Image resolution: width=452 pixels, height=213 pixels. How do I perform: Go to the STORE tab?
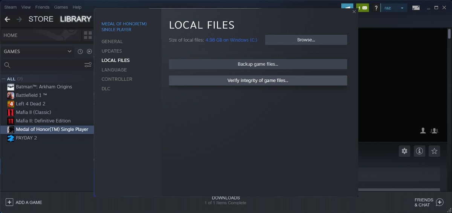(41, 19)
